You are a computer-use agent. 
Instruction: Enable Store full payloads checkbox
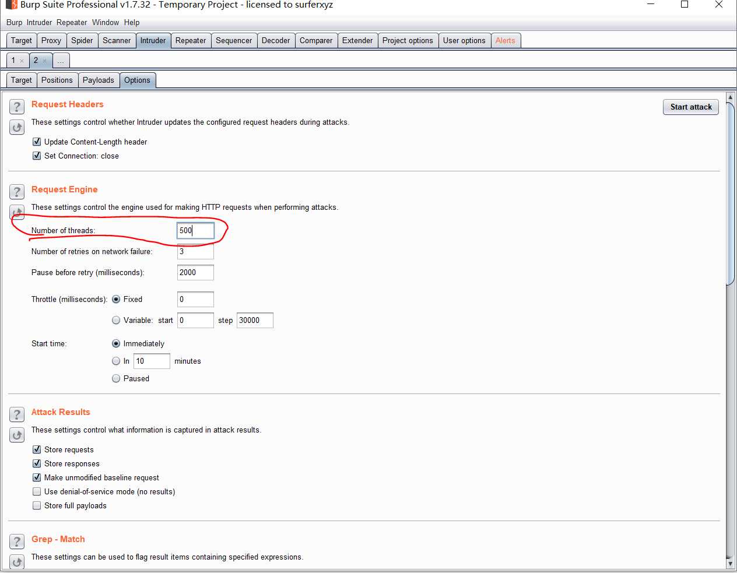(x=37, y=505)
